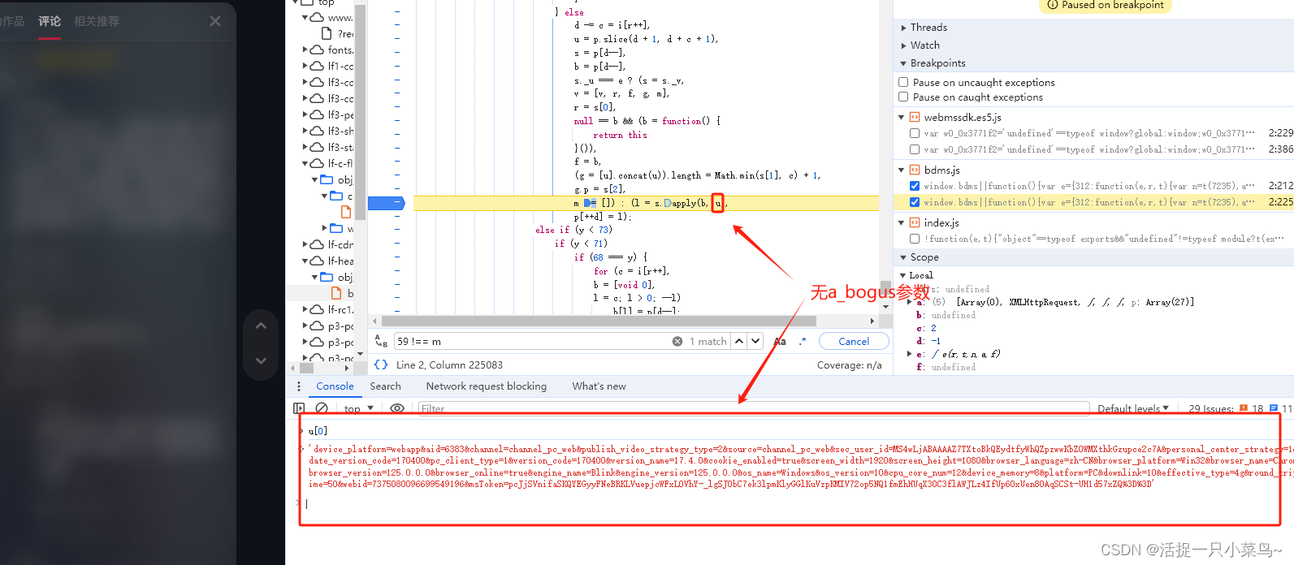
Task: Jump to previous search match arrow
Action: pyautogui.click(x=739, y=342)
